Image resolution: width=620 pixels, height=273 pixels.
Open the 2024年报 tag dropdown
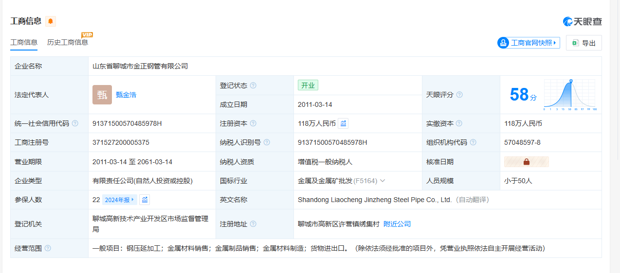coord(119,200)
